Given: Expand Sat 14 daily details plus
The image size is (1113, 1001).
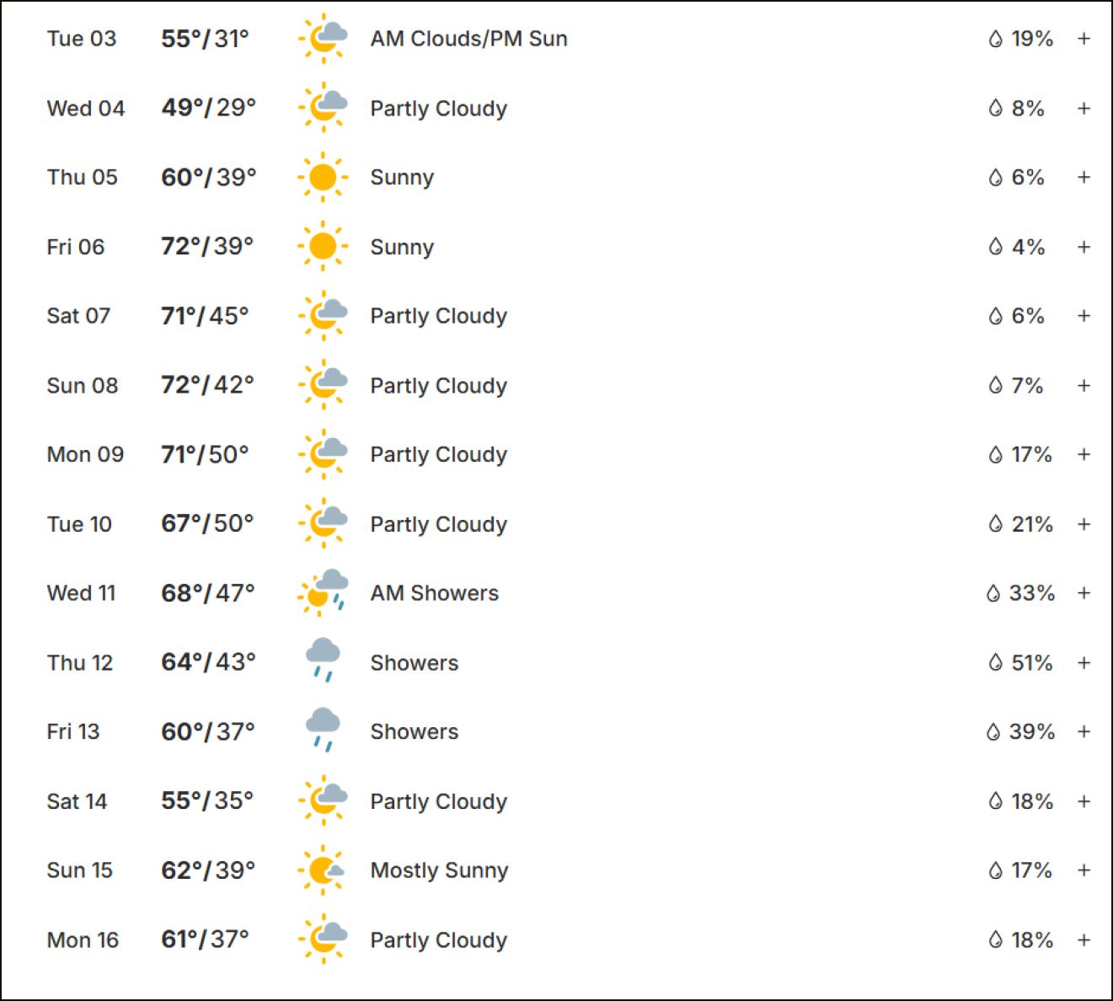Looking at the screenshot, I should coord(1084,801).
